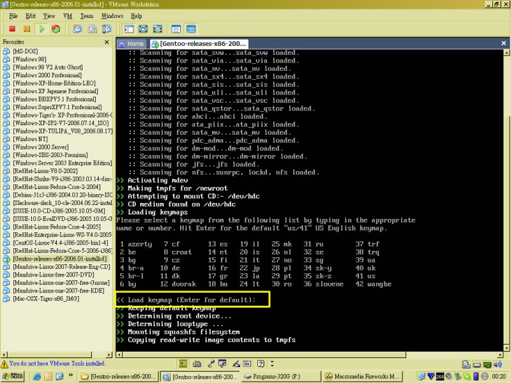Select [Gentoo-releases-x86-2006.01-installed] in Favorites
511x383 pixels.
pyautogui.click(x=60, y=259)
